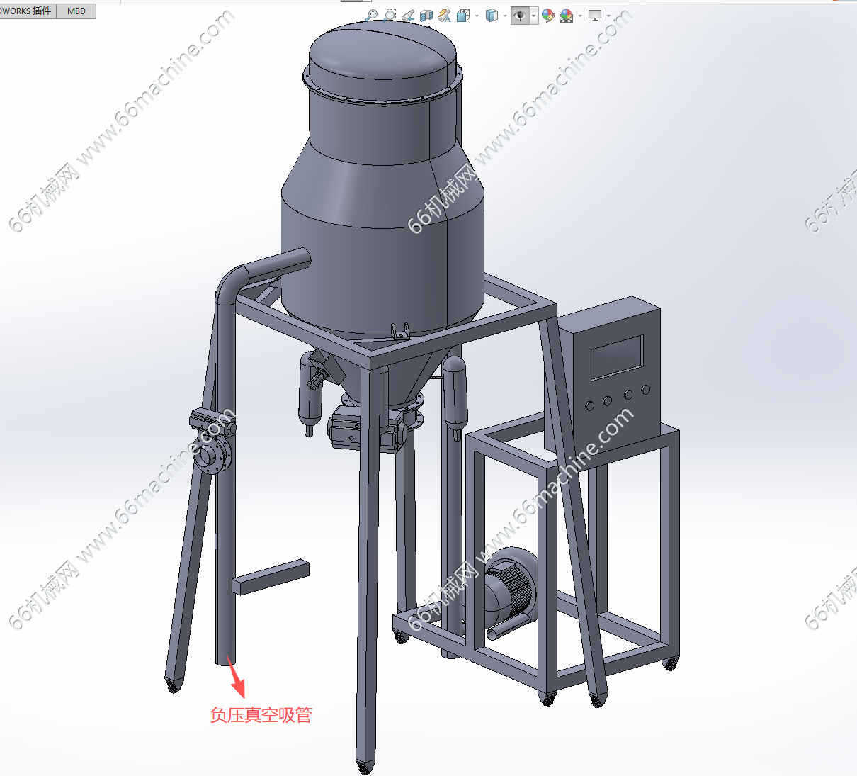
Task: Select the control box screen on the model
Action: [x=617, y=357]
